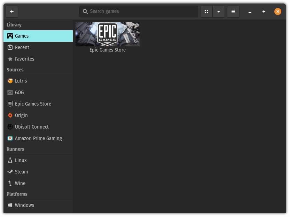Select the Lutris source in sidebar
290x217 pixels.
coord(21,81)
